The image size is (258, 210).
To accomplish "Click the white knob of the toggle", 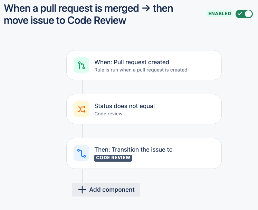I will tap(248, 14).
